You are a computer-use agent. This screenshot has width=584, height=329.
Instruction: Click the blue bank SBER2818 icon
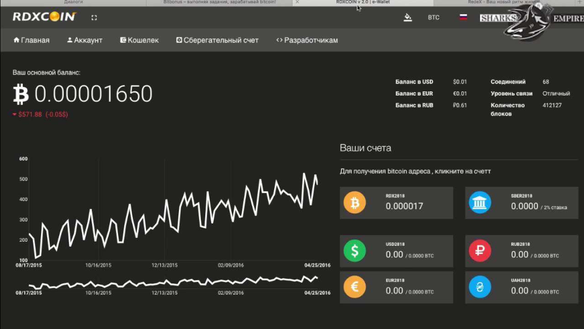tap(480, 202)
